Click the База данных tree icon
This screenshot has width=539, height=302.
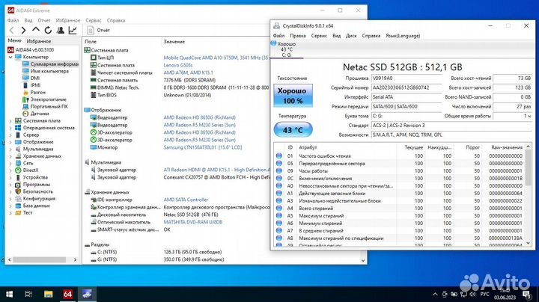[18, 206]
